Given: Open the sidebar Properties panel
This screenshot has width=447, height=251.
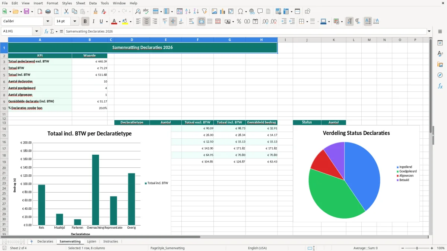Looking at the screenshot, I should 440,43.
